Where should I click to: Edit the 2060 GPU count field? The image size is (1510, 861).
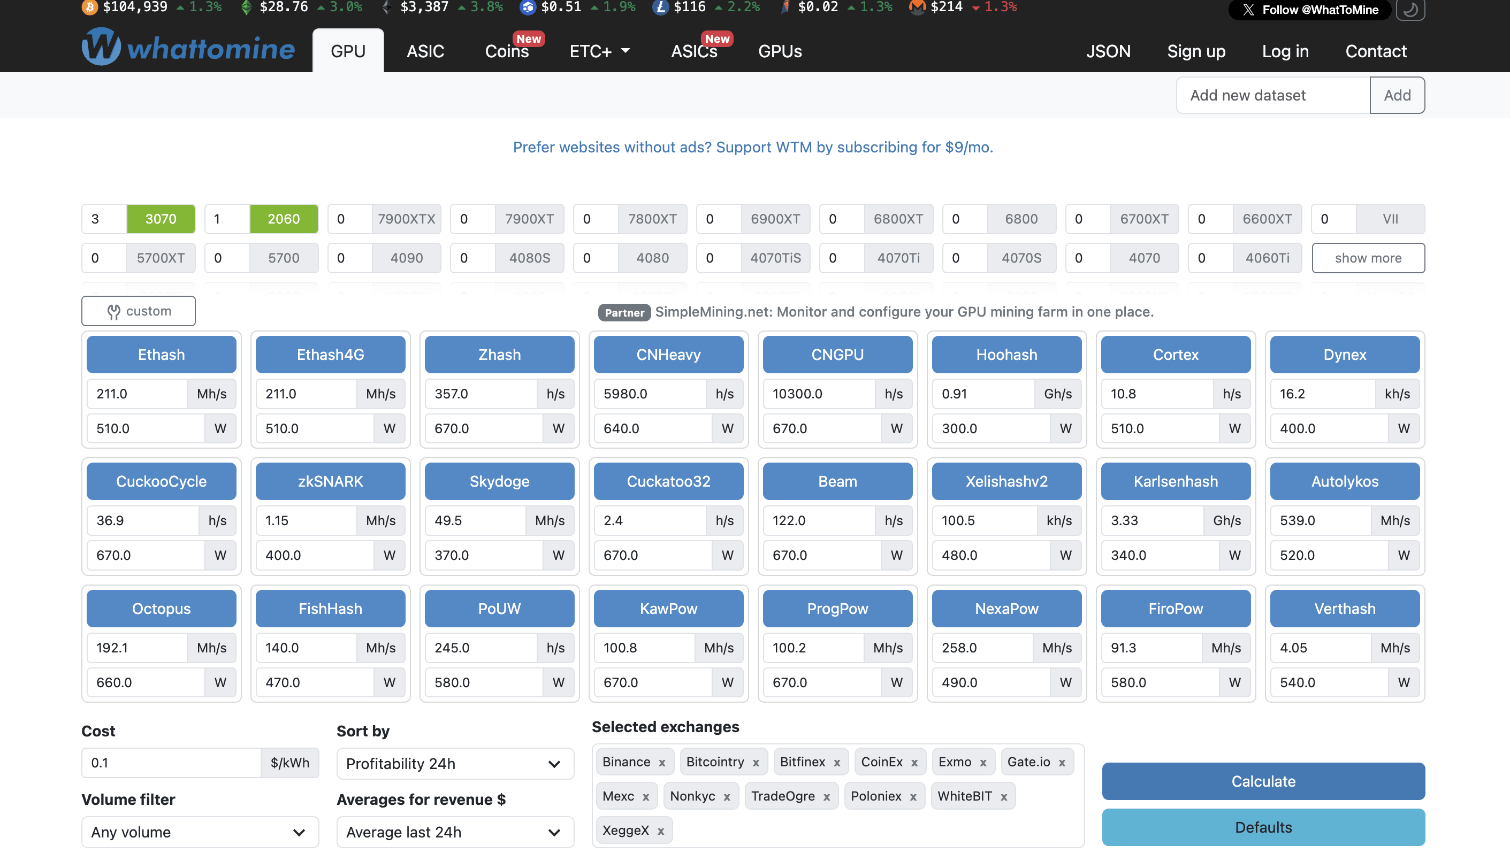227,219
